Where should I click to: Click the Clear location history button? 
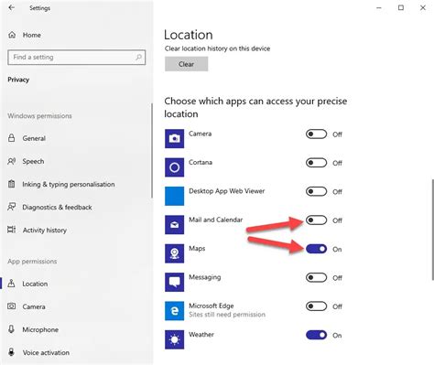point(186,64)
